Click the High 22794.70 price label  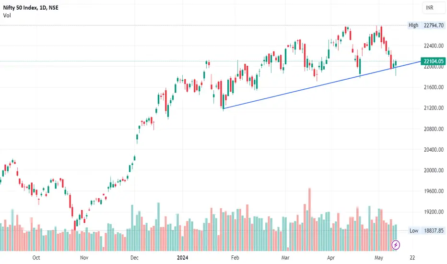(x=426, y=25)
